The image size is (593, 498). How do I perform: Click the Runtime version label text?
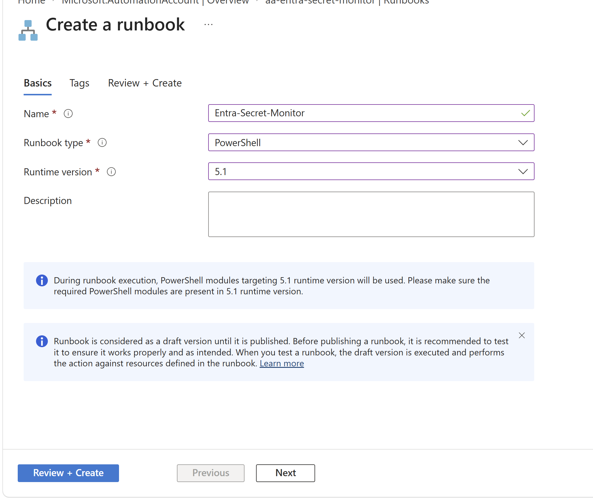(58, 172)
